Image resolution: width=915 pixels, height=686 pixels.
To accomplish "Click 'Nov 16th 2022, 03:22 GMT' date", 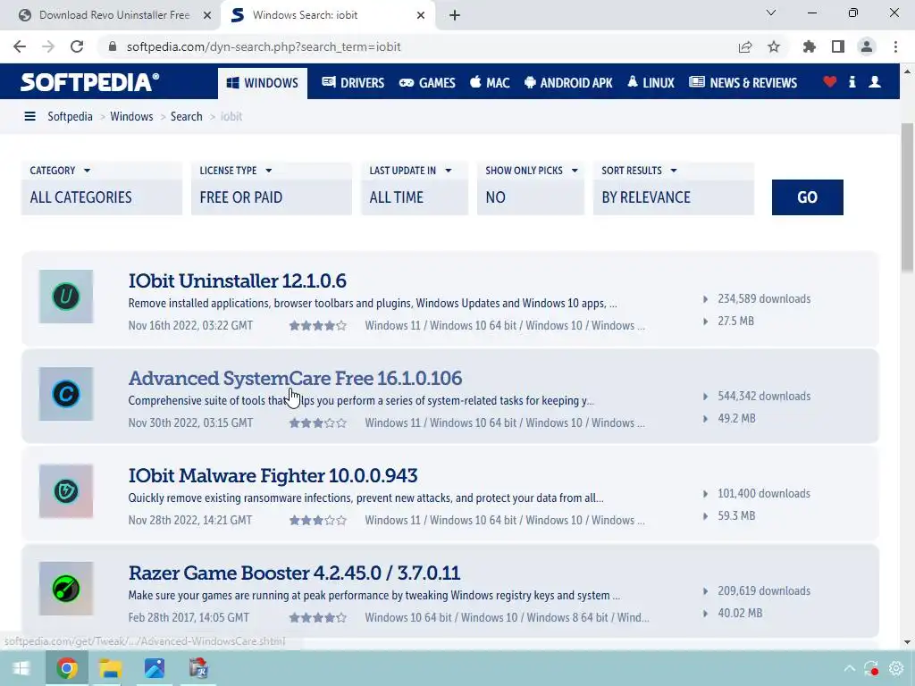I will click(191, 325).
